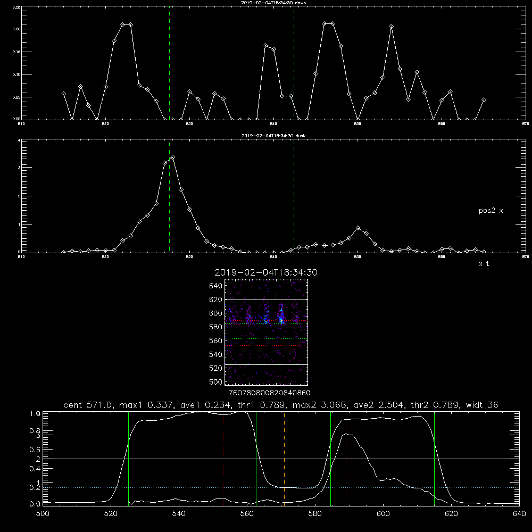Click 'widt 36' in the stats line
This screenshot has height=532, width=532.
click(x=482, y=405)
